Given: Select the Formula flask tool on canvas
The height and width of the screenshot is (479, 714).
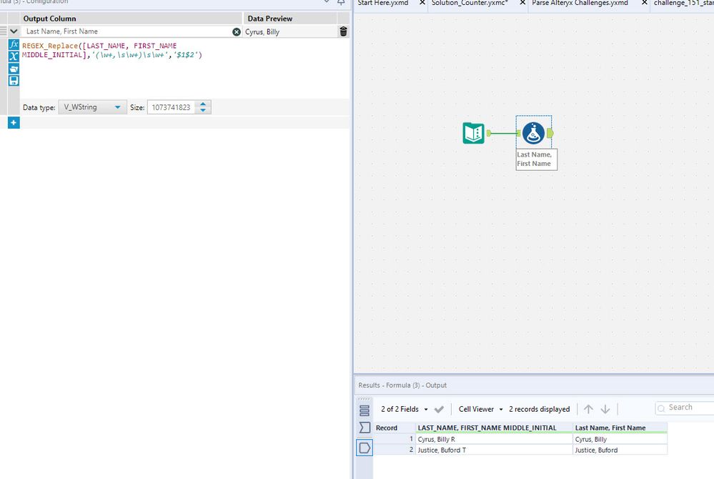Looking at the screenshot, I should point(533,133).
